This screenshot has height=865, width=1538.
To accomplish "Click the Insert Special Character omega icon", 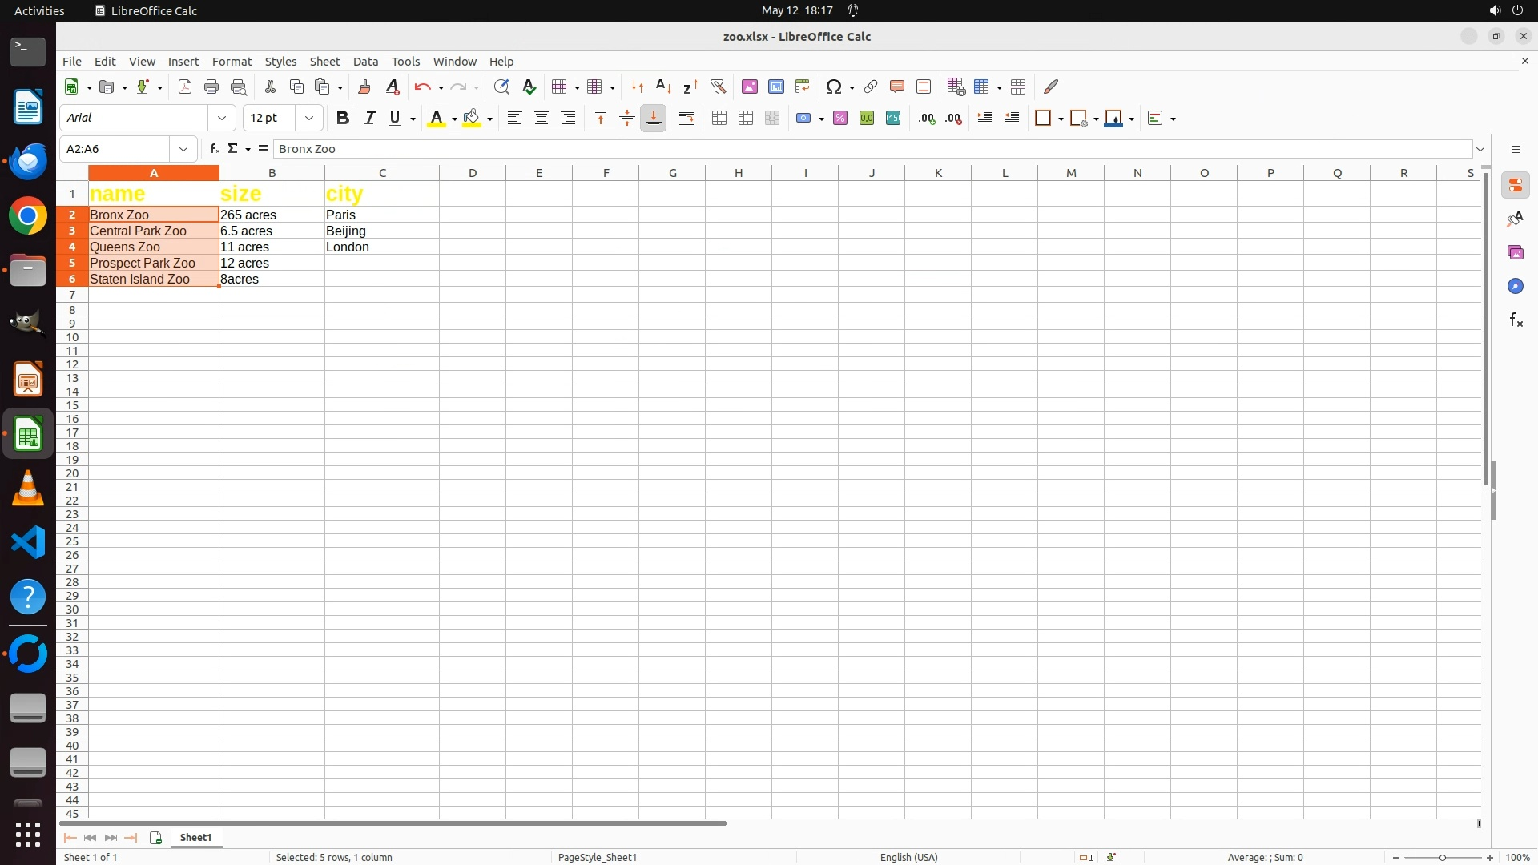I will (834, 86).
